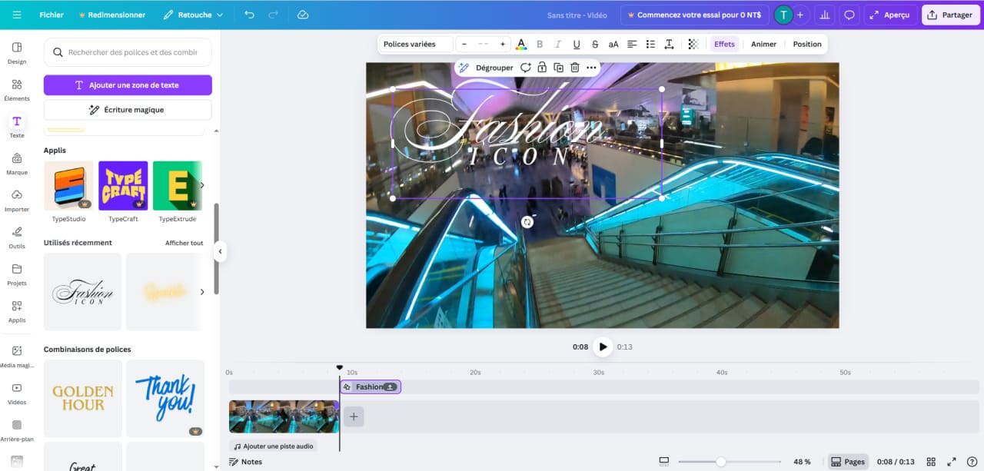Select the list formatting icon

coord(650,44)
